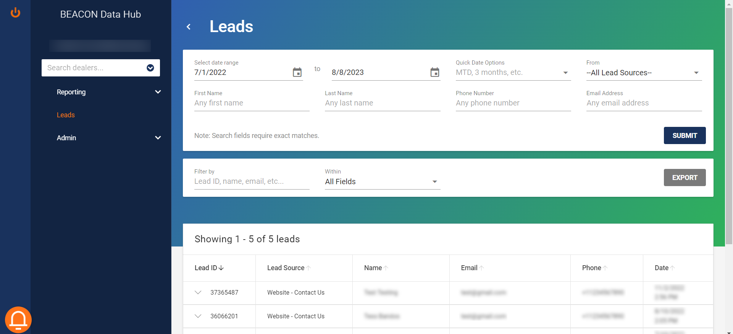Open the Within All Fields dropdown
This screenshot has width=733, height=334.
pyautogui.click(x=383, y=182)
